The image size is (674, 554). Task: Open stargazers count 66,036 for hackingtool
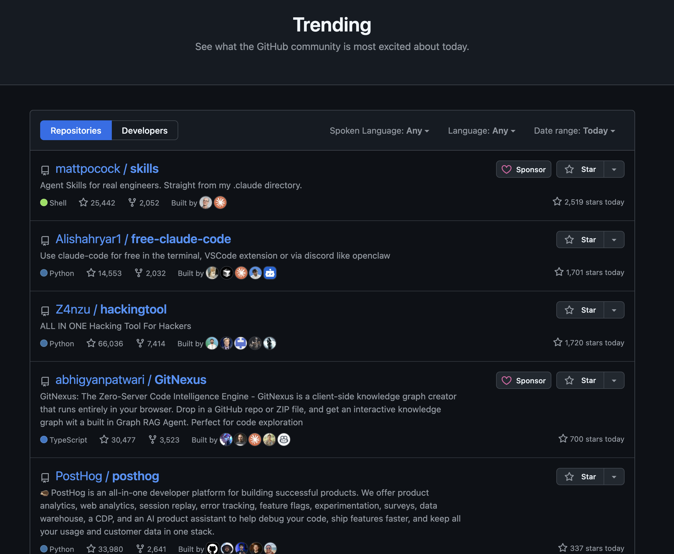point(105,344)
